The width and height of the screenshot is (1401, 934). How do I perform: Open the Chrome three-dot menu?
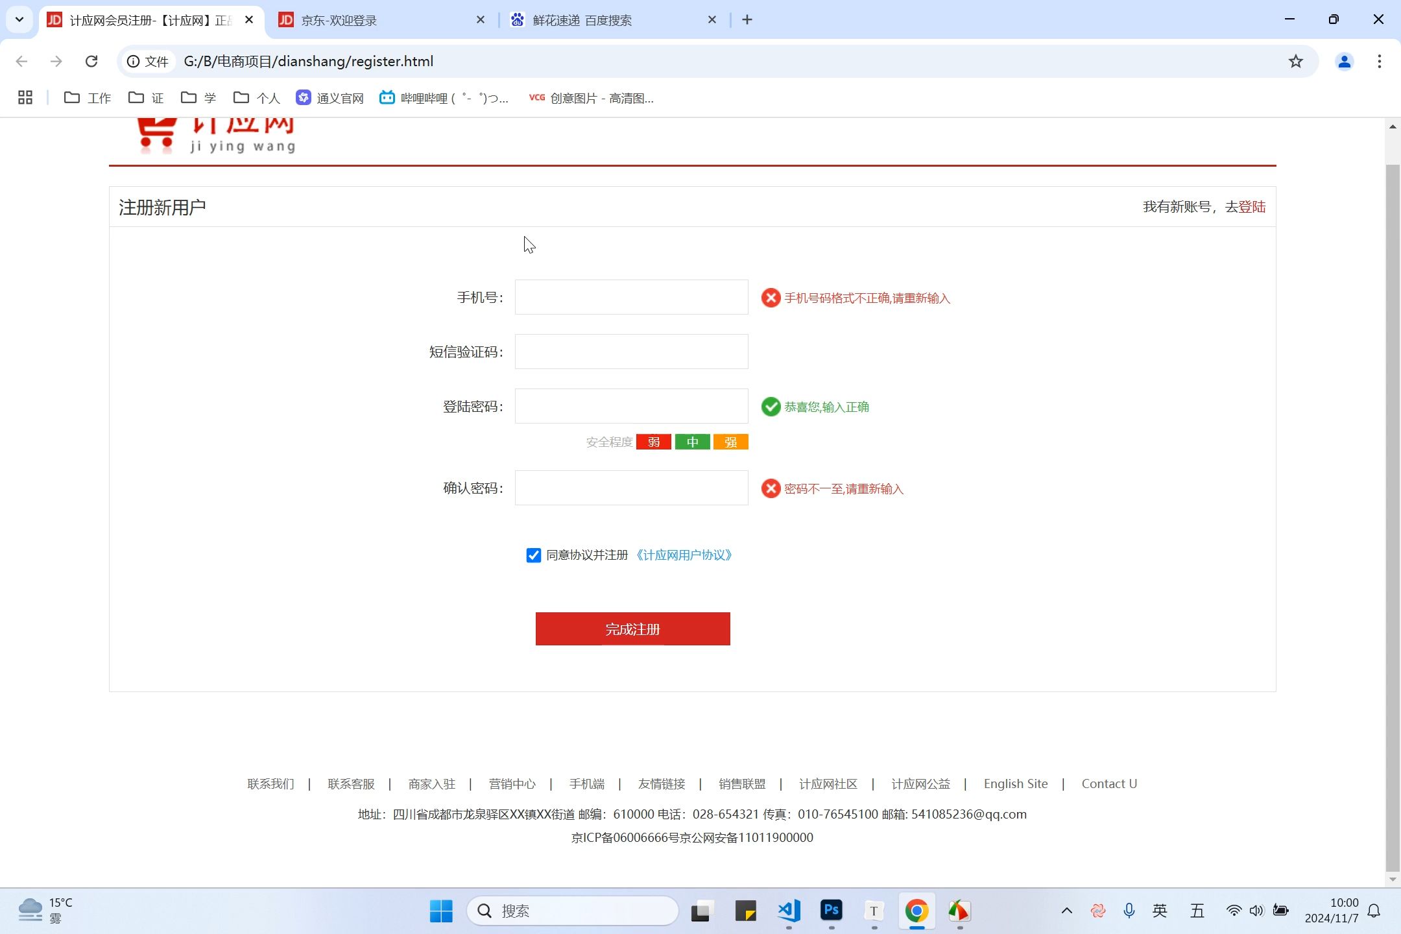pos(1379,61)
